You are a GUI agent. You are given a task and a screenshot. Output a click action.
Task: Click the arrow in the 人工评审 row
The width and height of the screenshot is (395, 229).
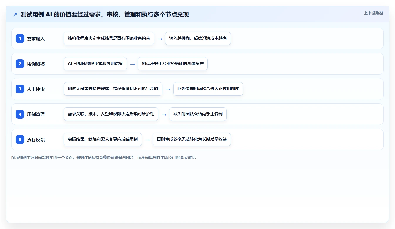point(168,89)
